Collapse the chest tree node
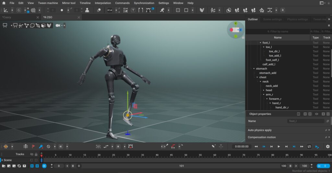332x173 pixels. [x=257, y=77]
